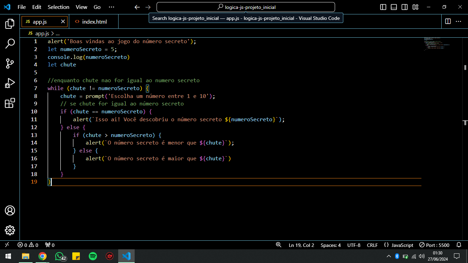Click the ports forwarded status item
The width and height of the screenshot is (468, 263).
(x=50, y=245)
